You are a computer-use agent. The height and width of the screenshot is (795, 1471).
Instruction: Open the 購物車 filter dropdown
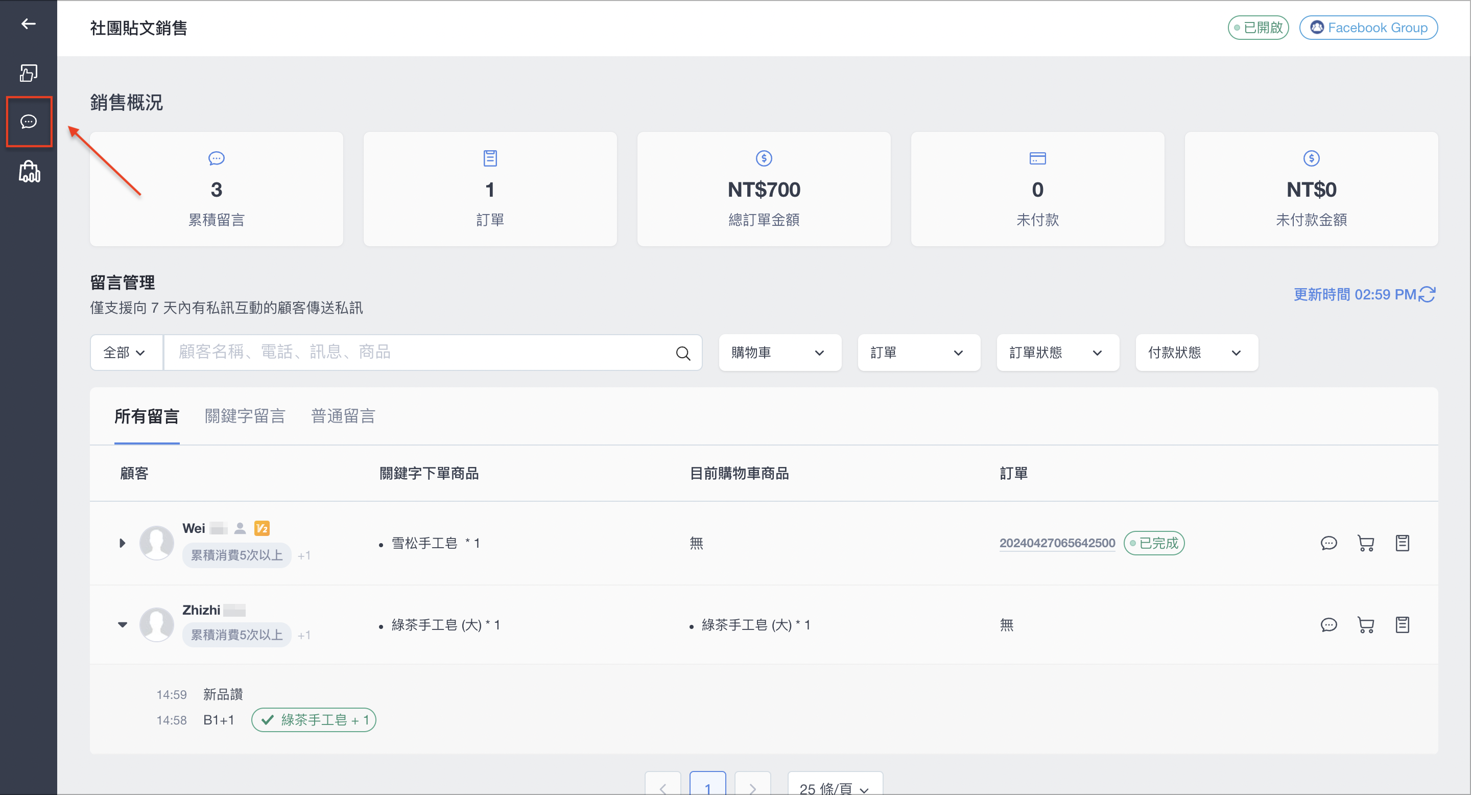pos(779,353)
